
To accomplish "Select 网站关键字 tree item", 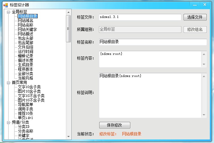I will (x=27, y=30).
